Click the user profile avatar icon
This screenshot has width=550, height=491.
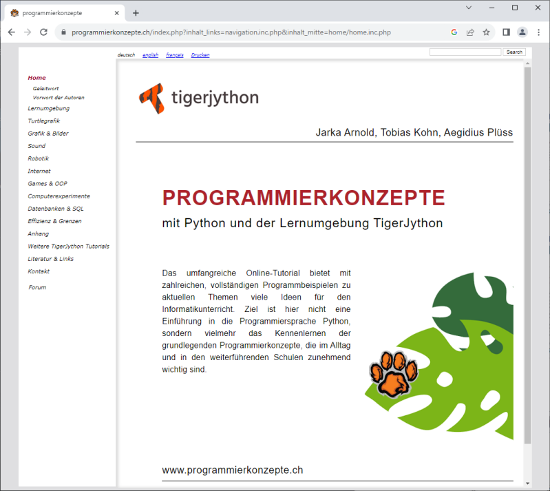pos(522,32)
